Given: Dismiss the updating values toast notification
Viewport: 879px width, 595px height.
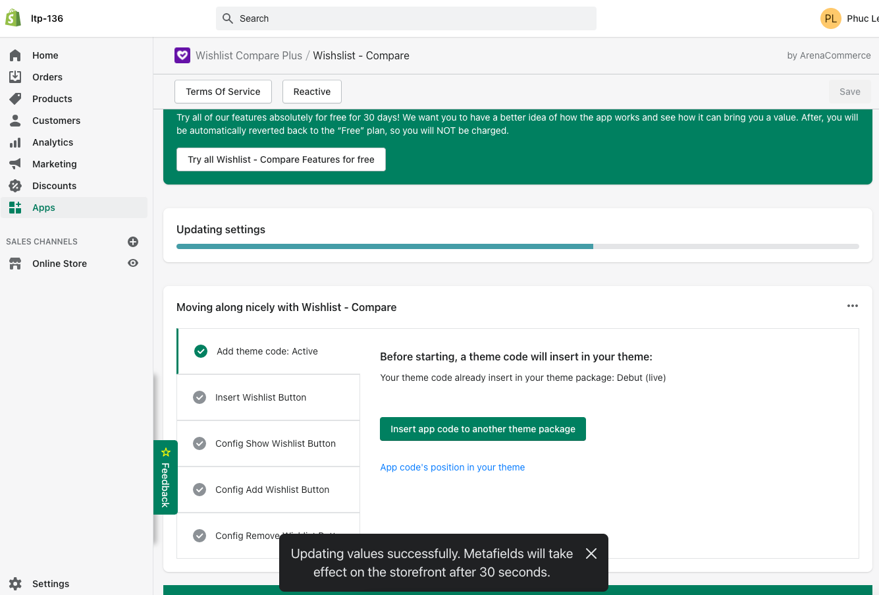Looking at the screenshot, I should [591, 553].
